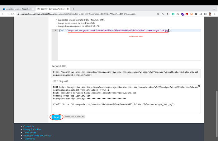Open the media controls icon
This screenshot has width=218, height=141.
click(201, 14)
